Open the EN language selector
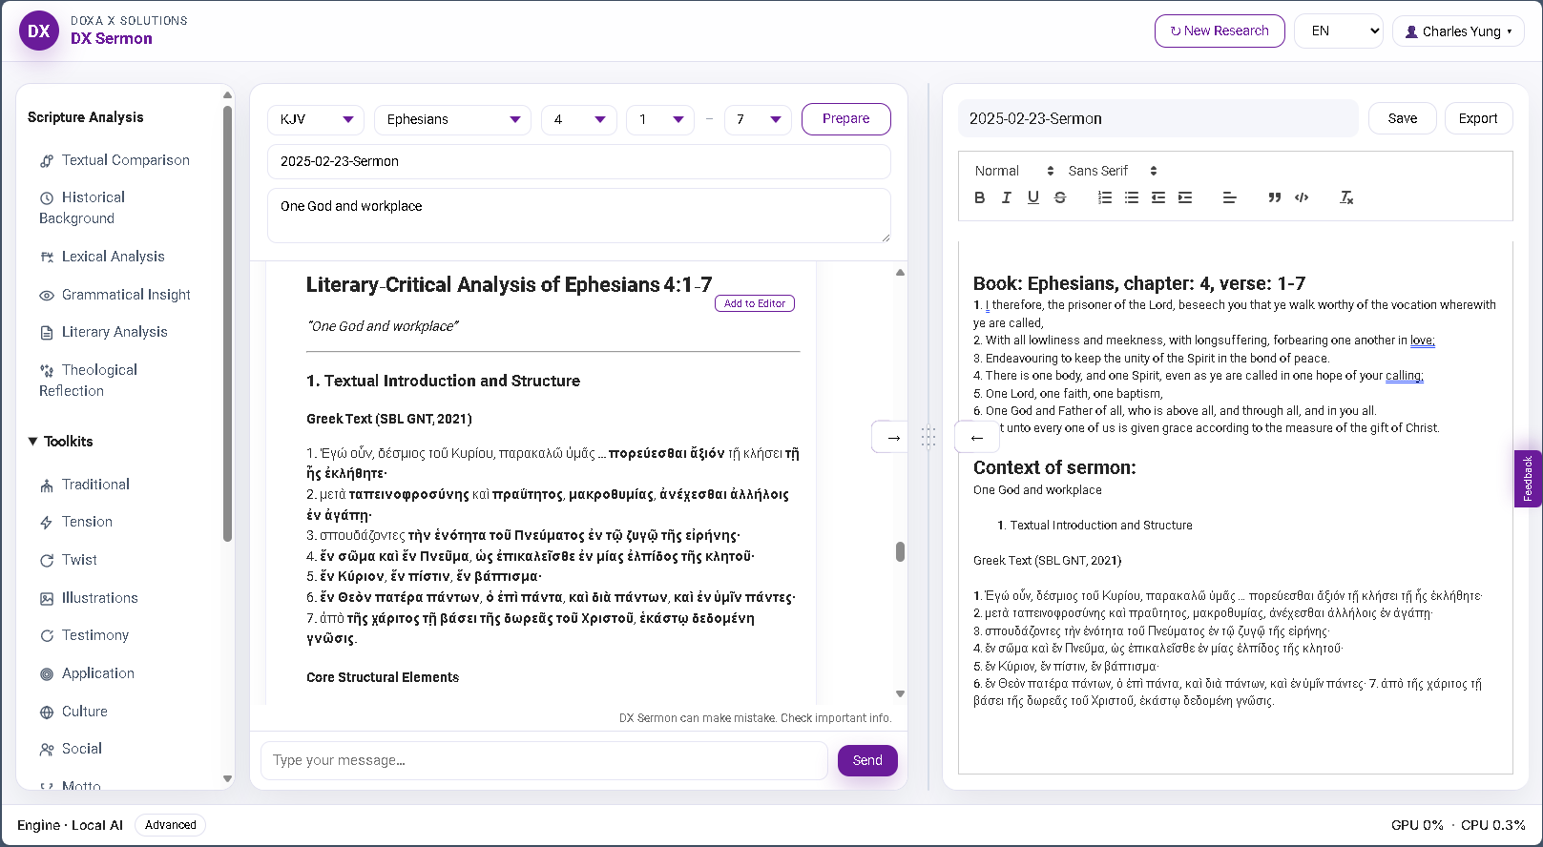Image resolution: width=1543 pixels, height=847 pixels. coord(1339,31)
